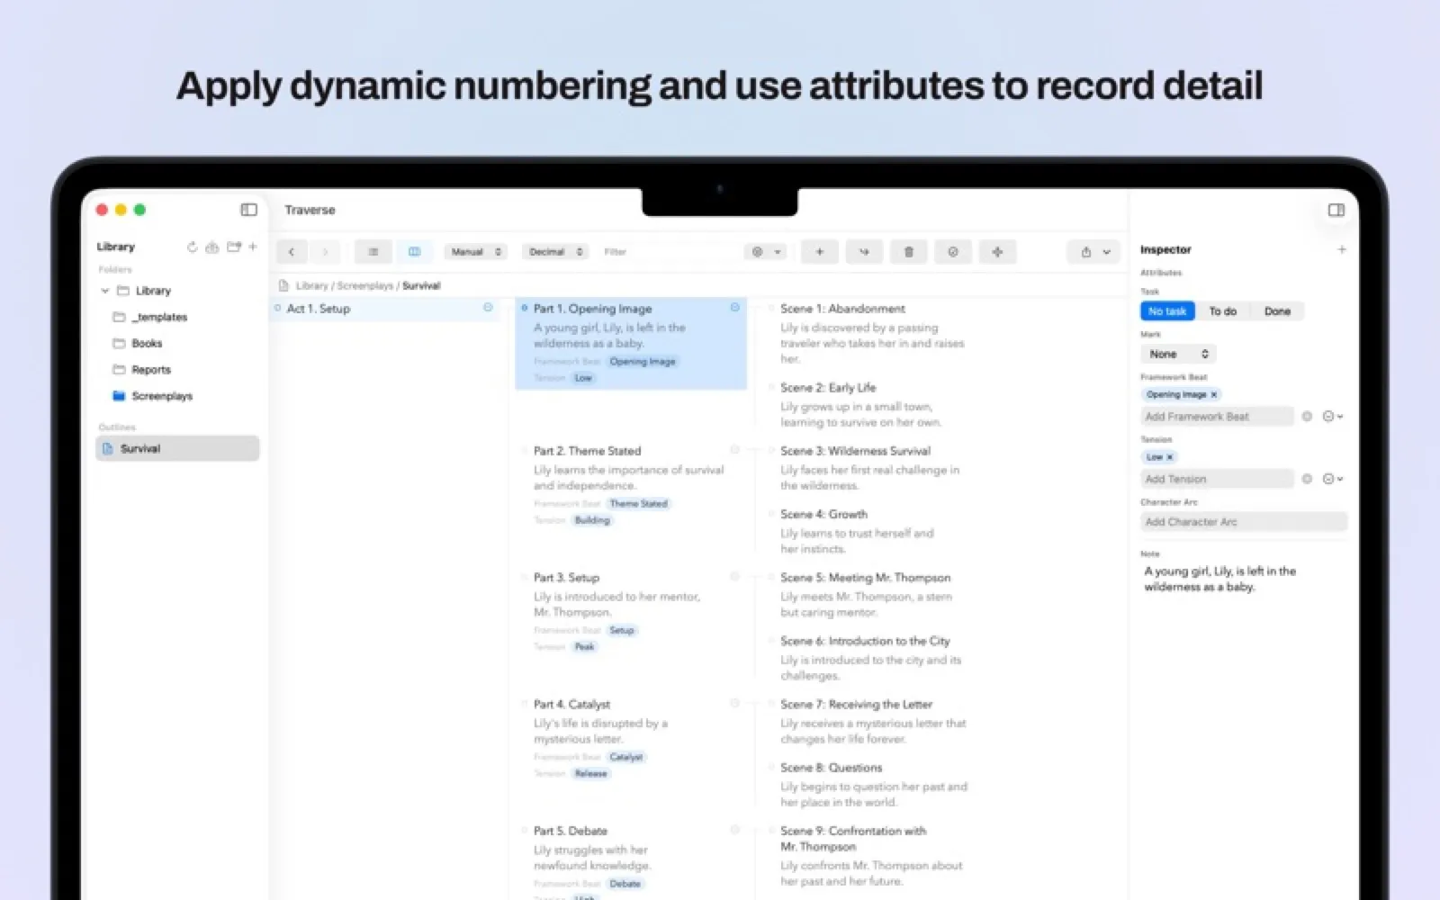This screenshot has height=900, width=1440.
Task: Open the Screenplays folder
Action: tap(161, 396)
